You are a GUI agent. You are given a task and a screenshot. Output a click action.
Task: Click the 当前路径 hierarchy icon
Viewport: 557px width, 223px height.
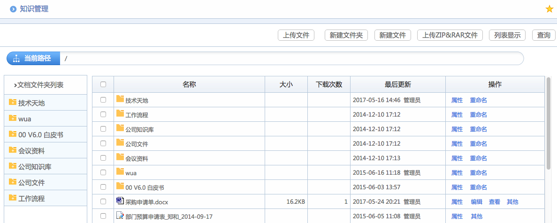(x=16, y=59)
